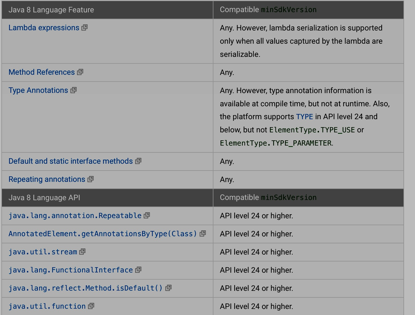Open AnnotatedElement.getAnnotationsByType(Class) link
The width and height of the screenshot is (415, 315).
103,234
